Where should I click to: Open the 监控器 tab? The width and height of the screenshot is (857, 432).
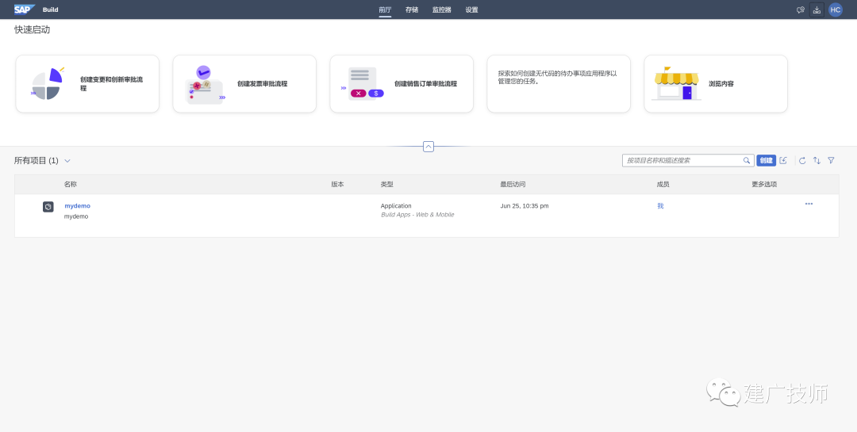442,10
